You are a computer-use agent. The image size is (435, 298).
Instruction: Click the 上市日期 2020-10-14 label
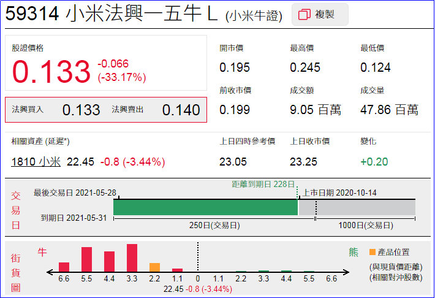coord(339,193)
